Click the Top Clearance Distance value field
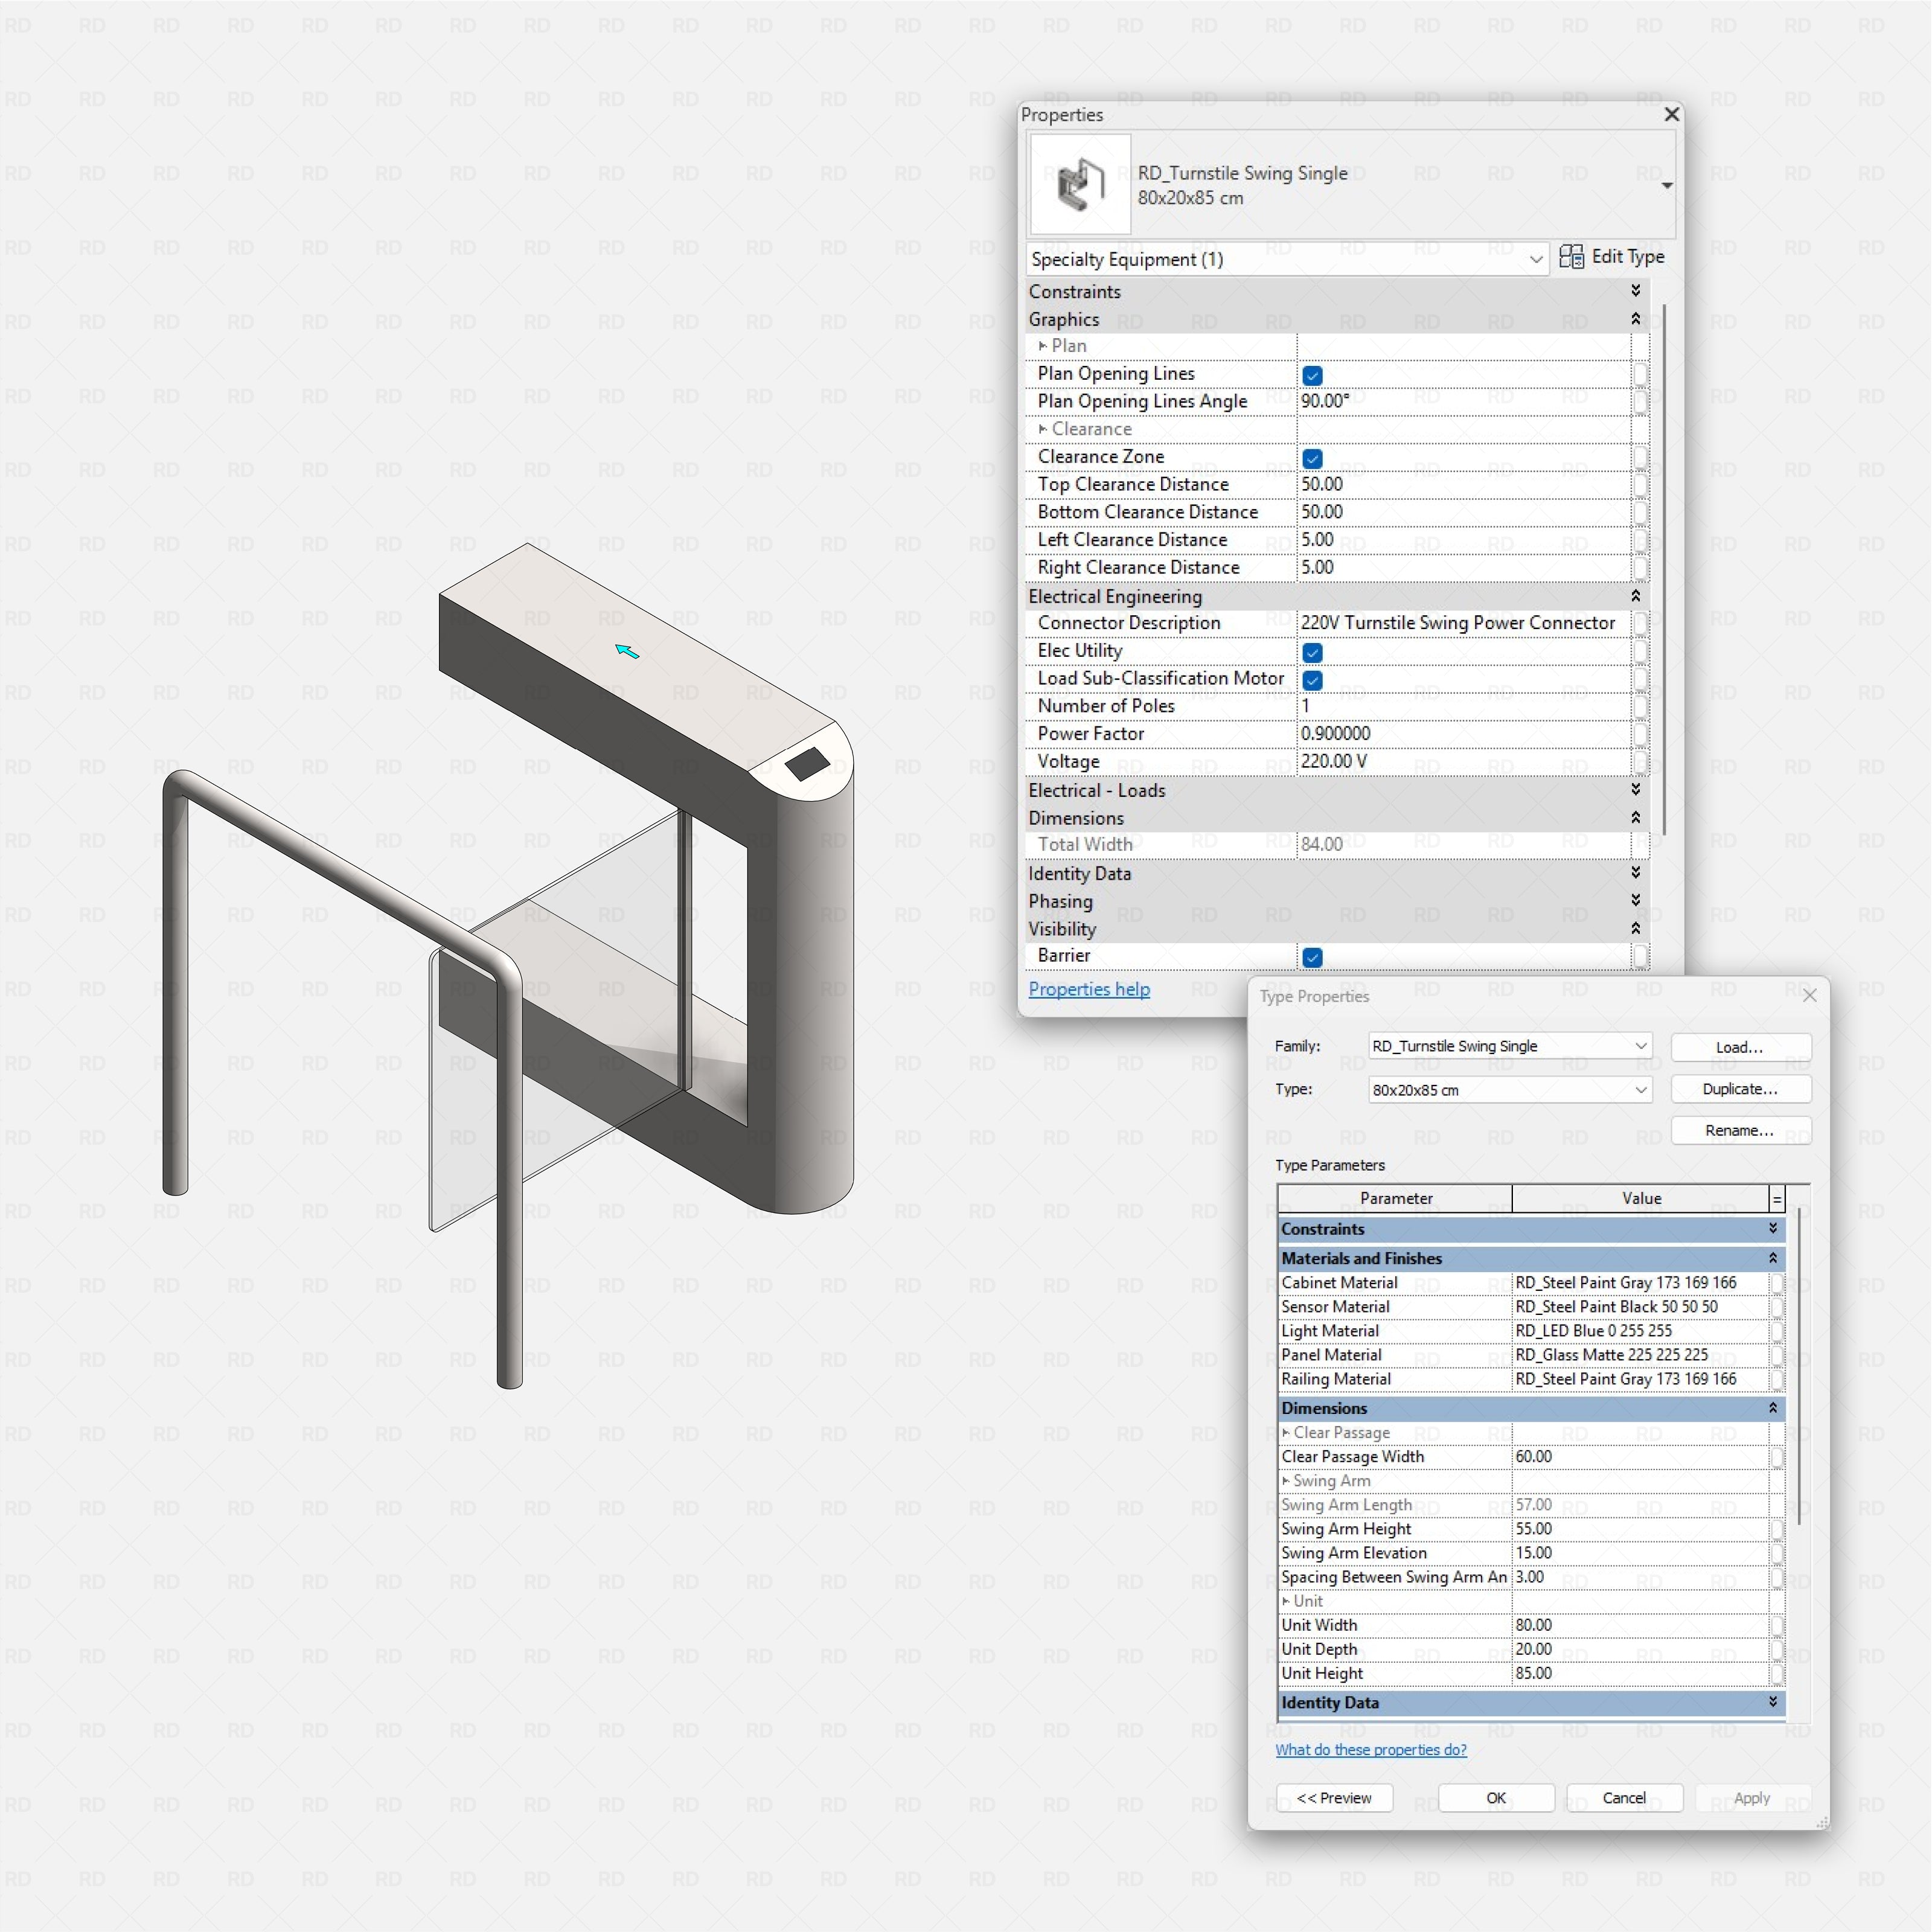This screenshot has height=1932, width=1932. [1463, 484]
